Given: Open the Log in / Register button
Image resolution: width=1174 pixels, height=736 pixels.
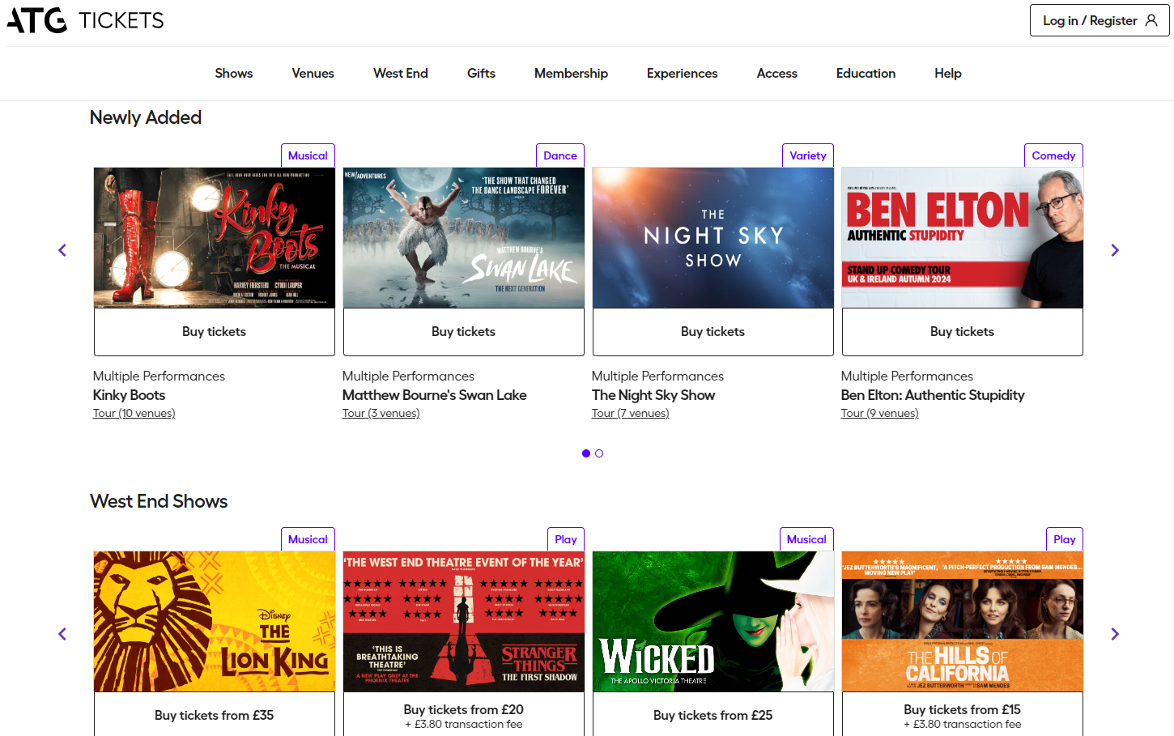Looking at the screenshot, I should 1100,20.
